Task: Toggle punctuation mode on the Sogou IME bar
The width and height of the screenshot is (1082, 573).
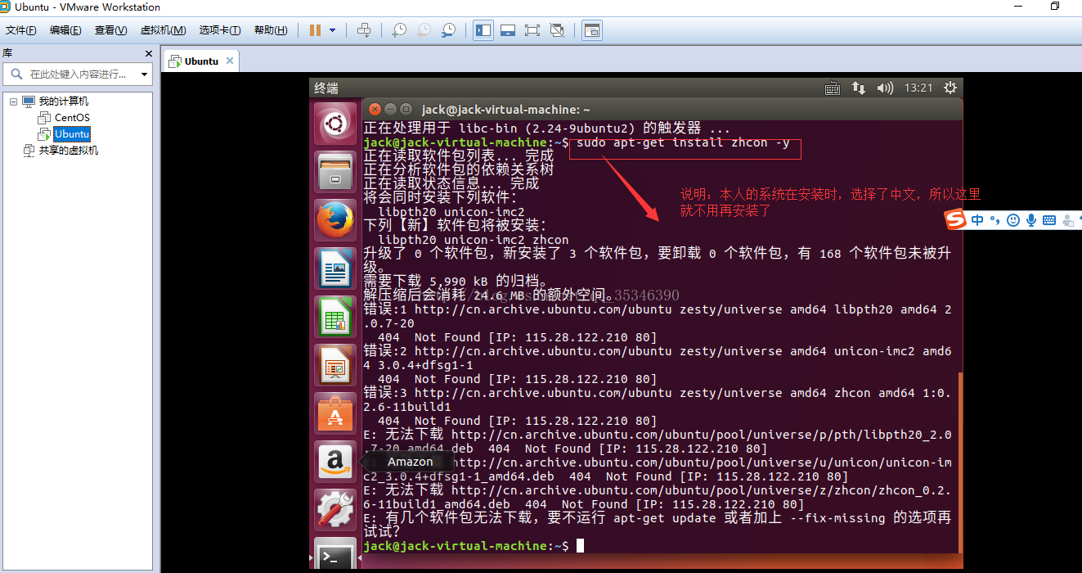Action: point(994,220)
